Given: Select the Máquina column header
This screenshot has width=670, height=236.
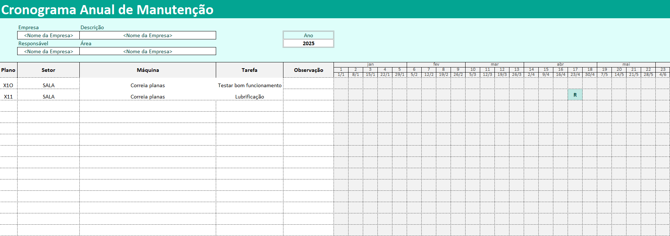Looking at the screenshot, I should pos(147,70).
